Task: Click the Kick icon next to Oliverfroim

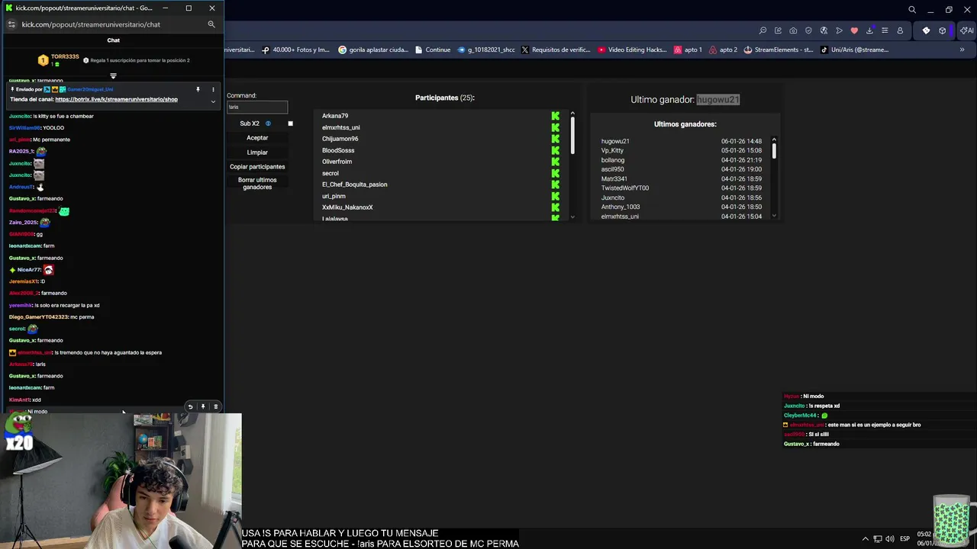Action: [556, 162]
